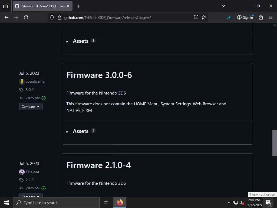Screen dimensions: 277x208
Task: Click the Jul 5, 2023 date above cooolgamer
Action: (x=29, y=73)
